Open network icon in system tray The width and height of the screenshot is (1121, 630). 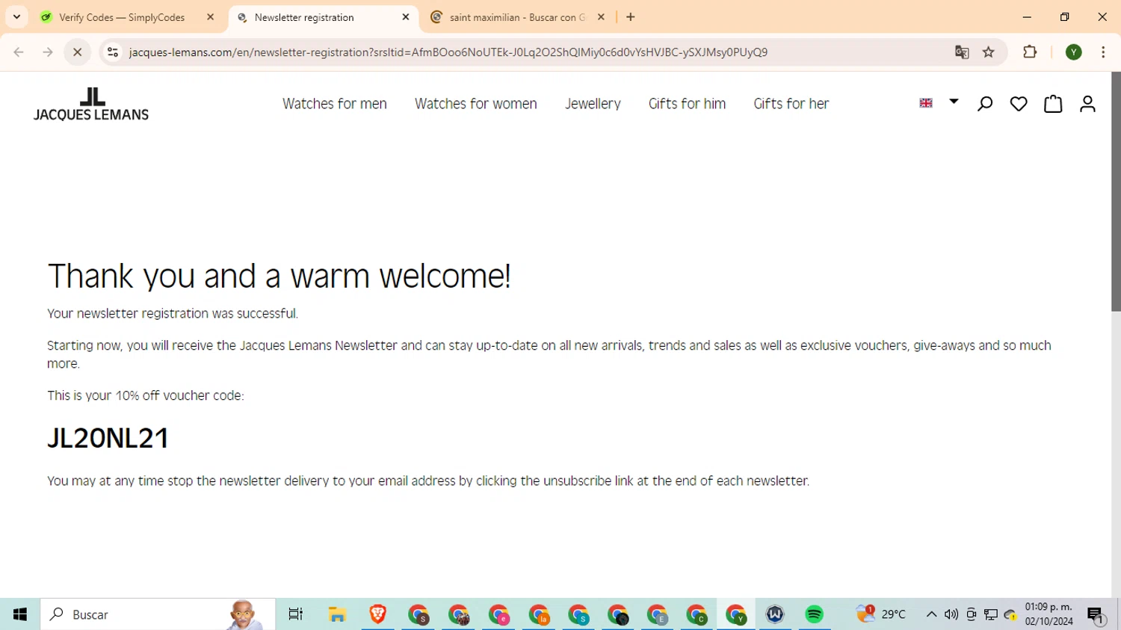tap(991, 614)
